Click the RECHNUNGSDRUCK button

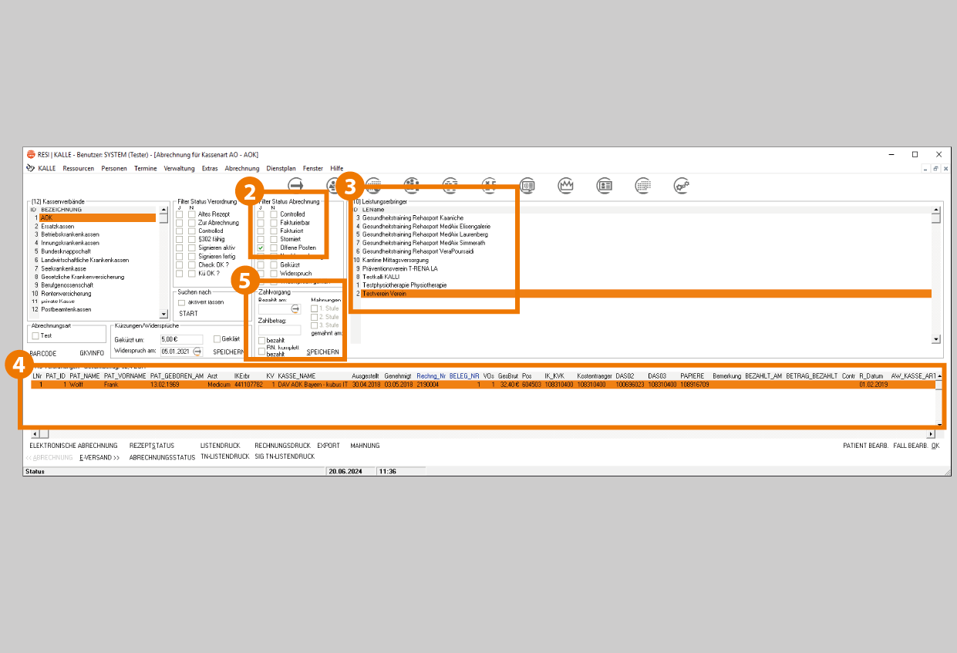click(282, 446)
